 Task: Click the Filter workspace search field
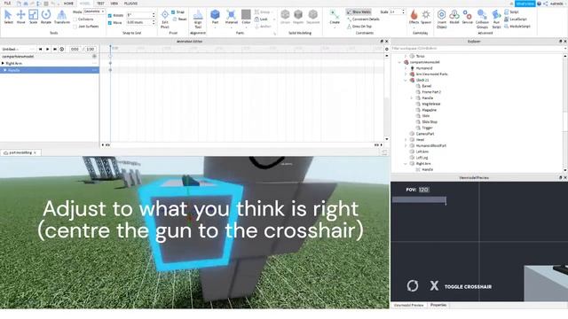[477, 48]
